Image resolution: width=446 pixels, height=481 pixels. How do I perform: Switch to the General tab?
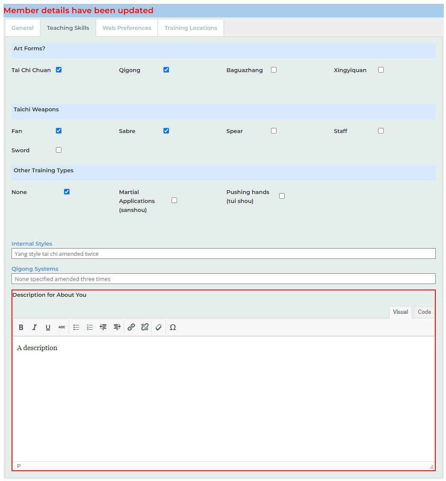[23, 28]
